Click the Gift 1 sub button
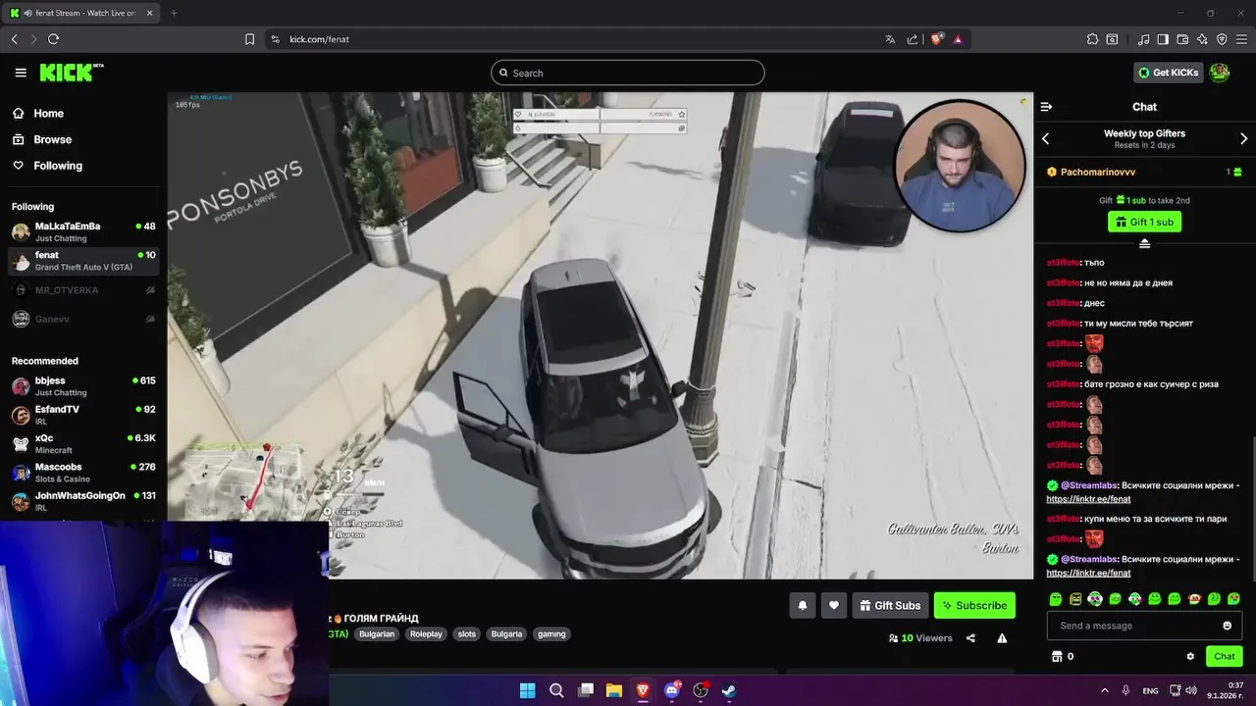This screenshot has height=706, width=1256. (1144, 222)
